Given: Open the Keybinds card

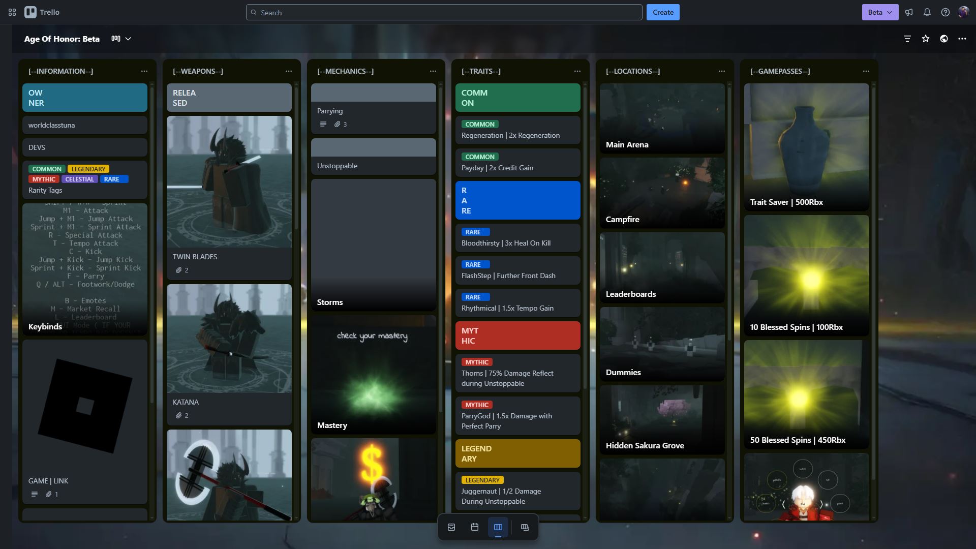Looking at the screenshot, I should click(x=85, y=269).
